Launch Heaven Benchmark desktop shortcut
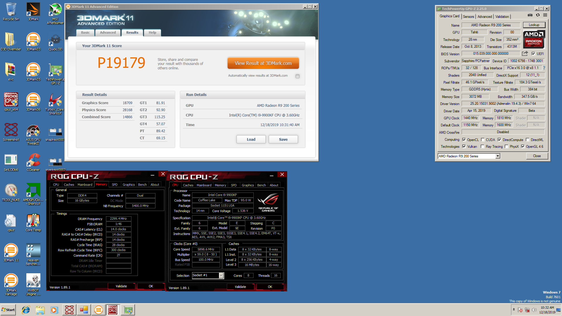 coord(33,255)
